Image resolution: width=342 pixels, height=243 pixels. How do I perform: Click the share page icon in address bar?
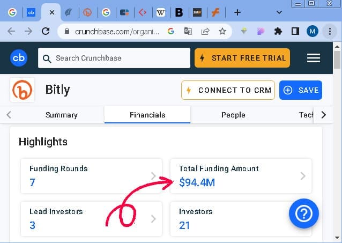205,32
